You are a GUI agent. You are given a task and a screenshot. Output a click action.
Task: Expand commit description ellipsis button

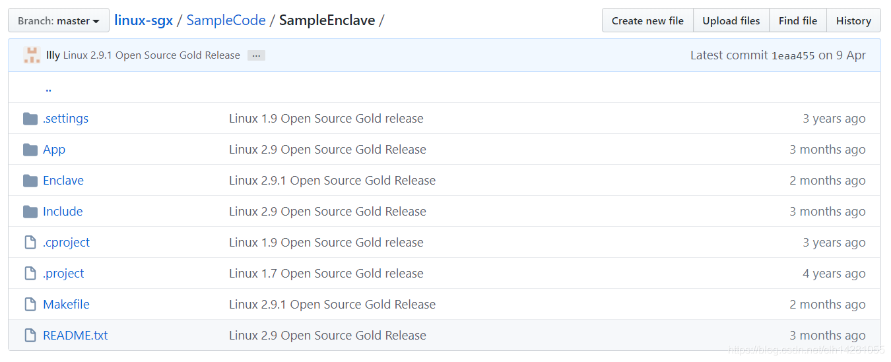(256, 55)
